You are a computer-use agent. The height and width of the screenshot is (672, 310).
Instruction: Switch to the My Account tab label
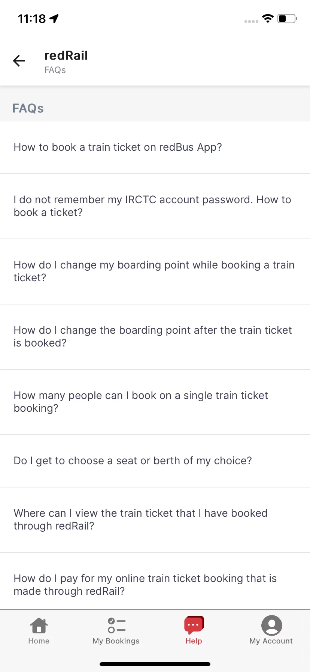[271, 641]
